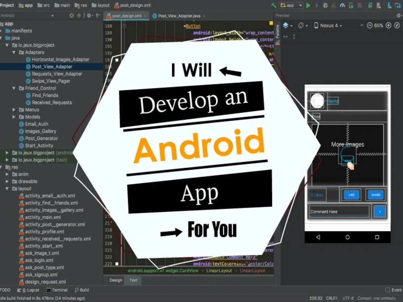Click the vertical pan arrows icon in Preview
403x302 pixels.
(x=294, y=37)
